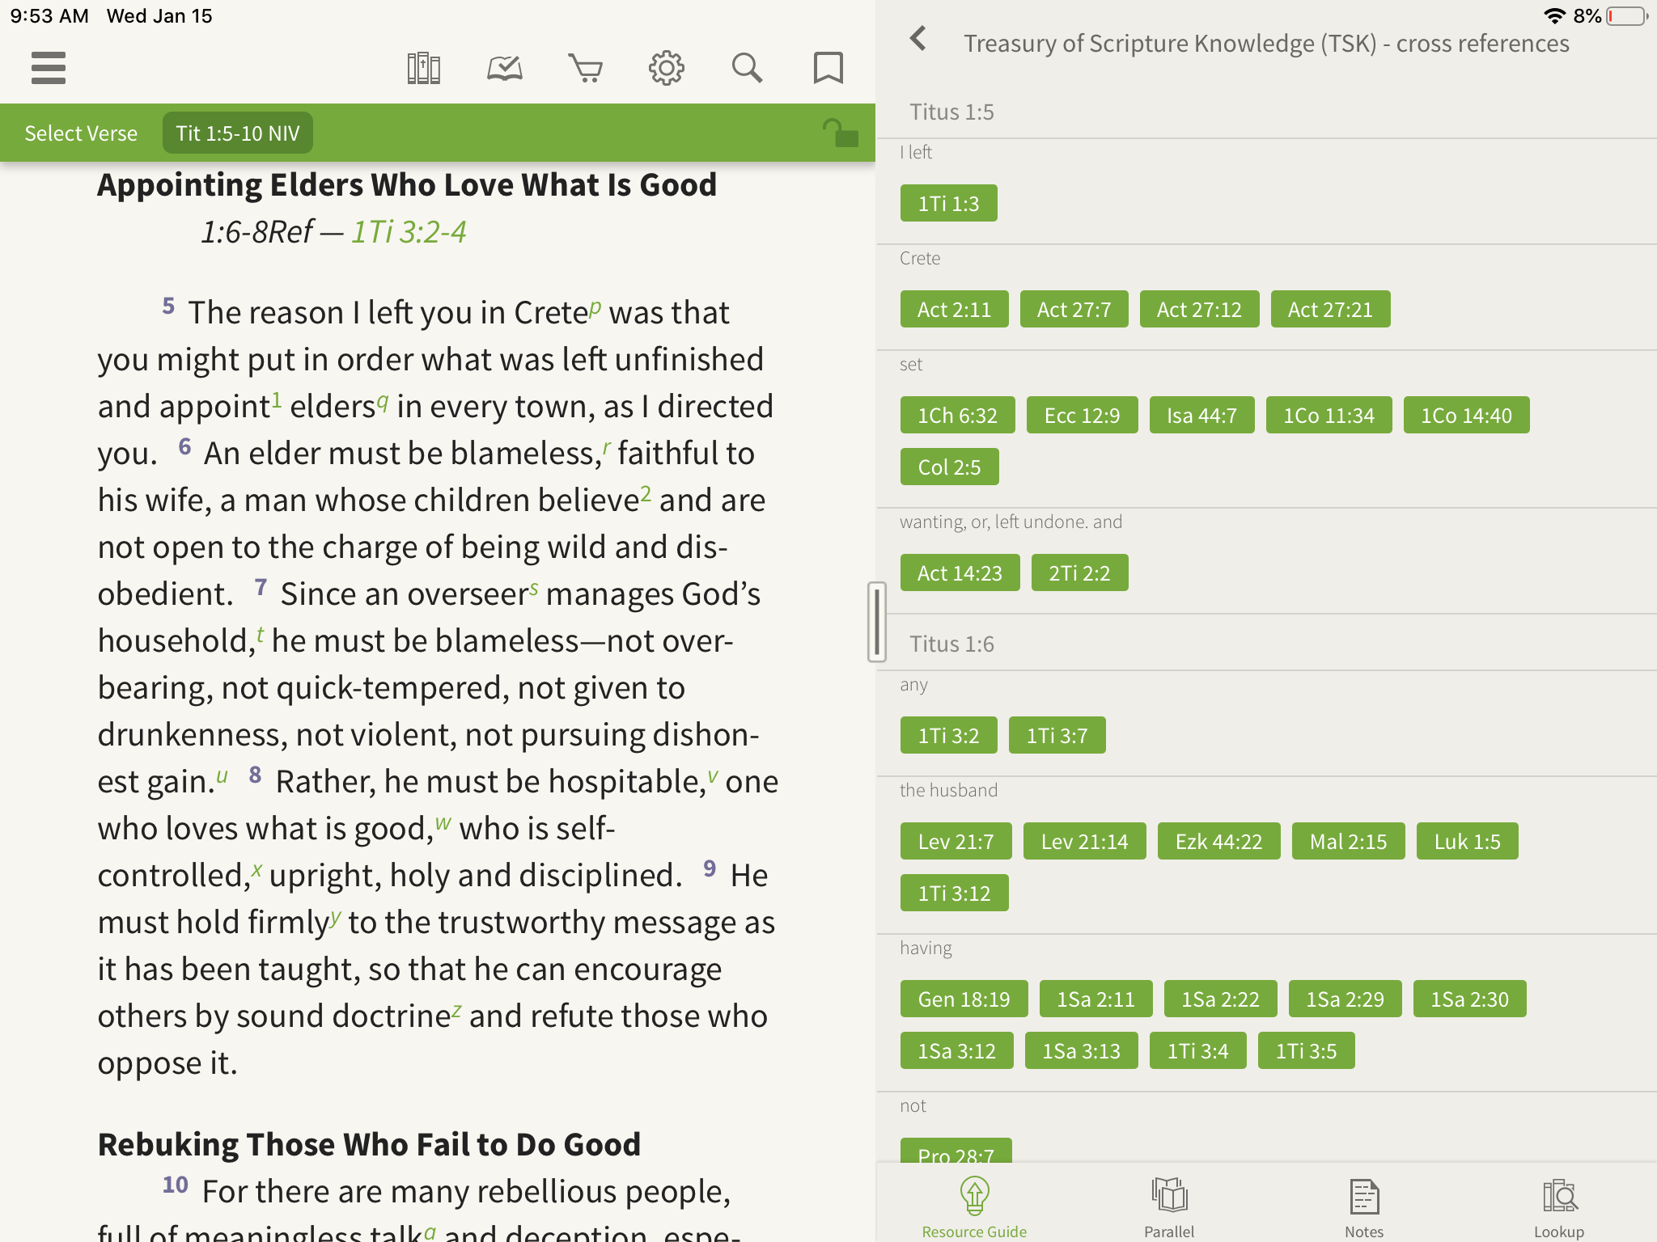The width and height of the screenshot is (1657, 1242).
Task: Open cross reference 1Ti 3:12
Action: point(954,893)
